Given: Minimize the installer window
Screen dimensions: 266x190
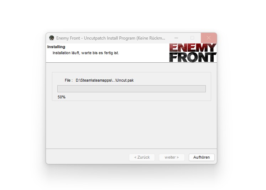Looking at the screenshot, I should pyautogui.click(x=176, y=38).
